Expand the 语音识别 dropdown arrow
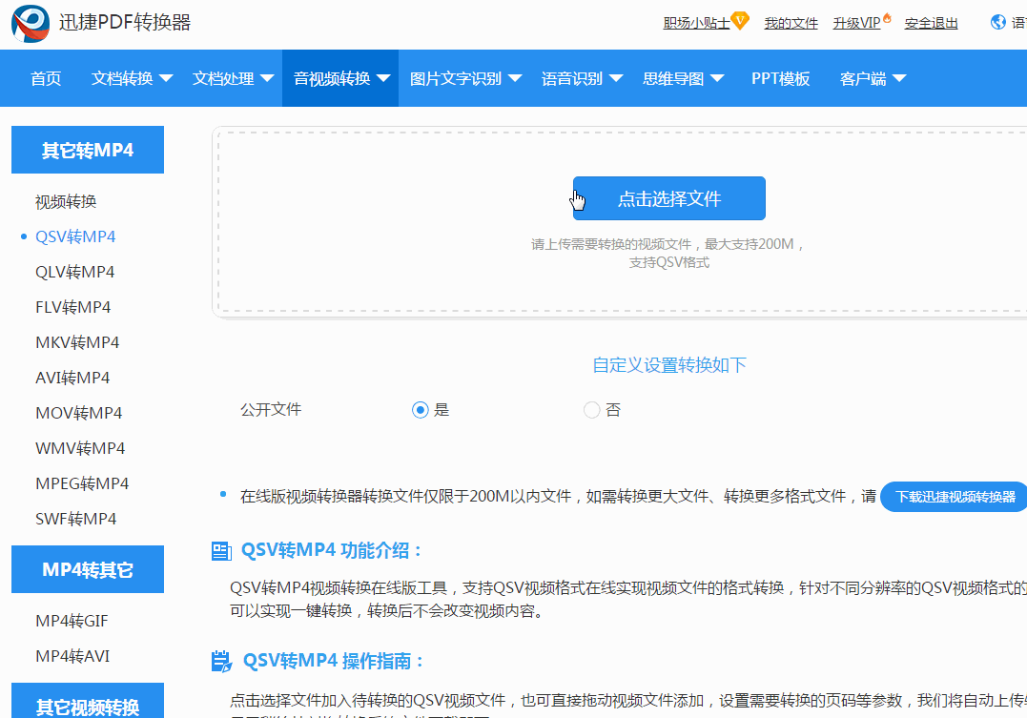 pos(616,78)
